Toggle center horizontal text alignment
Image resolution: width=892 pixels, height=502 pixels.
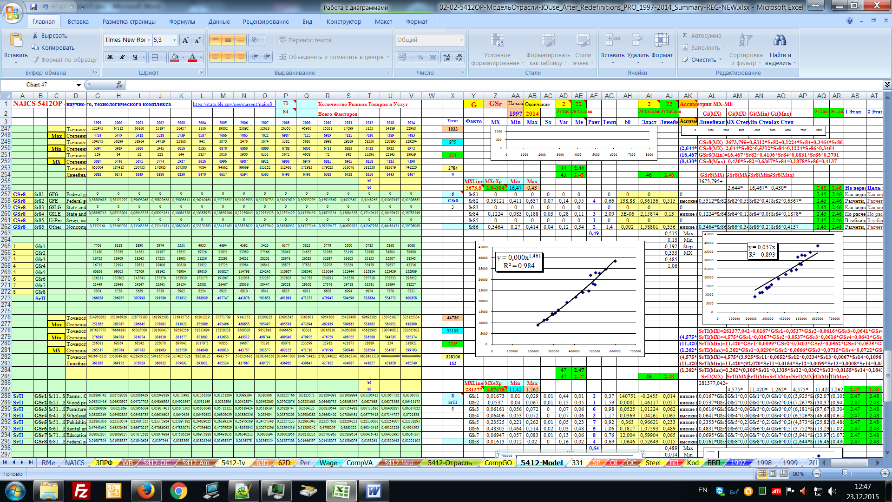(x=228, y=57)
